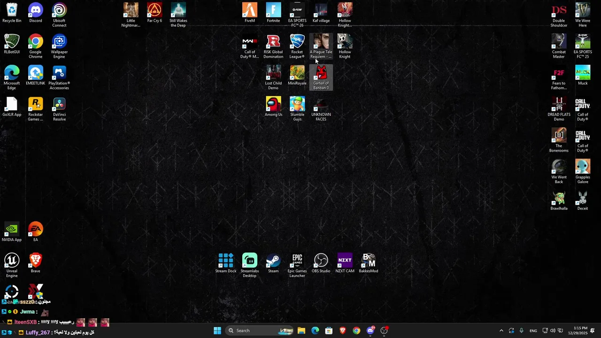This screenshot has width=601, height=338.
Task: Open the Recycle Bin desktop icon
Action: (12, 13)
